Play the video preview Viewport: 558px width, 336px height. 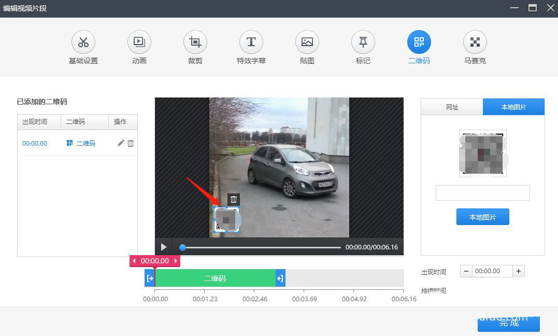[164, 247]
